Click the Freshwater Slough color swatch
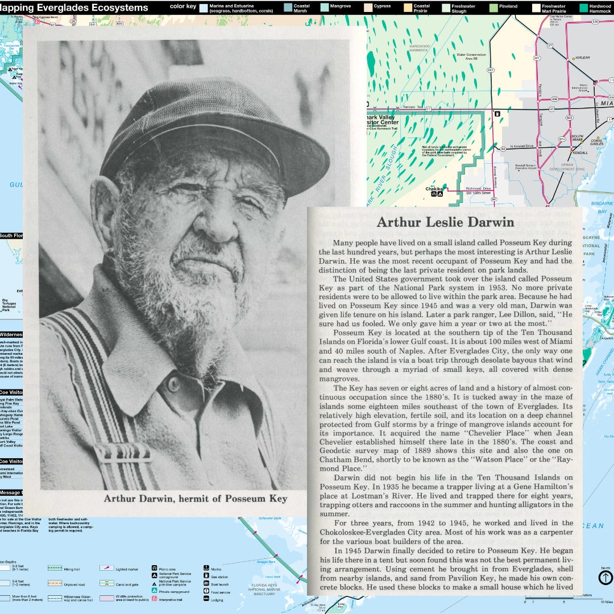The width and height of the screenshot is (614, 614). 446,8
